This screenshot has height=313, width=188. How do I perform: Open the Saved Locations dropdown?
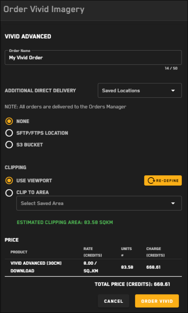(x=139, y=91)
